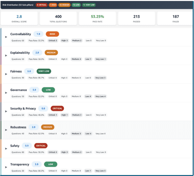Screen dimensions: 194x176
Task: Click the CRITICAL badge beside Safety
Action: [x=41, y=146]
